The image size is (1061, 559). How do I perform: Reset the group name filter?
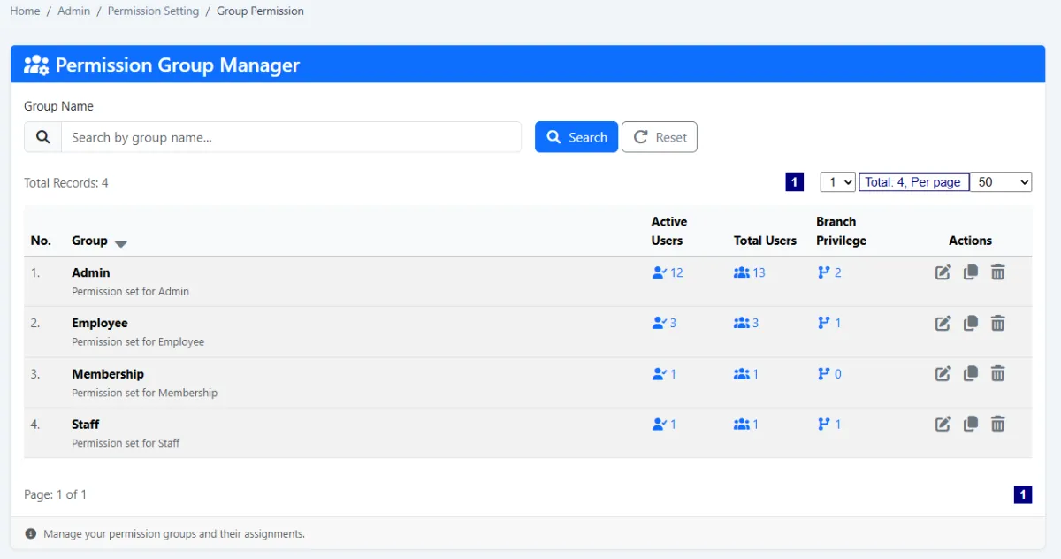tap(660, 137)
